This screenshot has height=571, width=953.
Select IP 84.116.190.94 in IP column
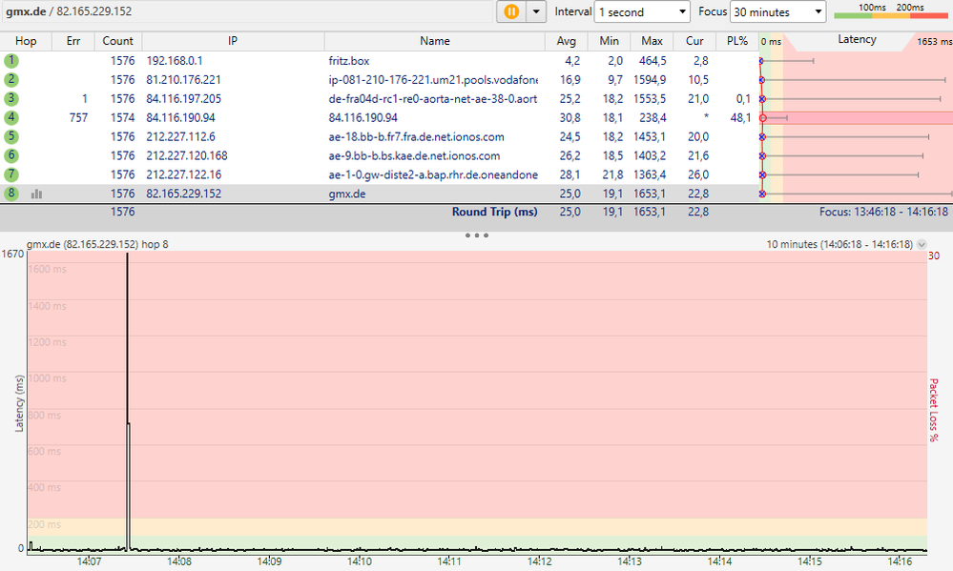click(180, 117)
